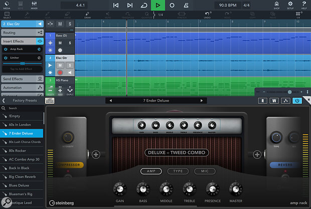Image resolution: width=311 pixels, height=209 pixels.
Task: Toggle cycle loop playback
Action: [144, 5]
